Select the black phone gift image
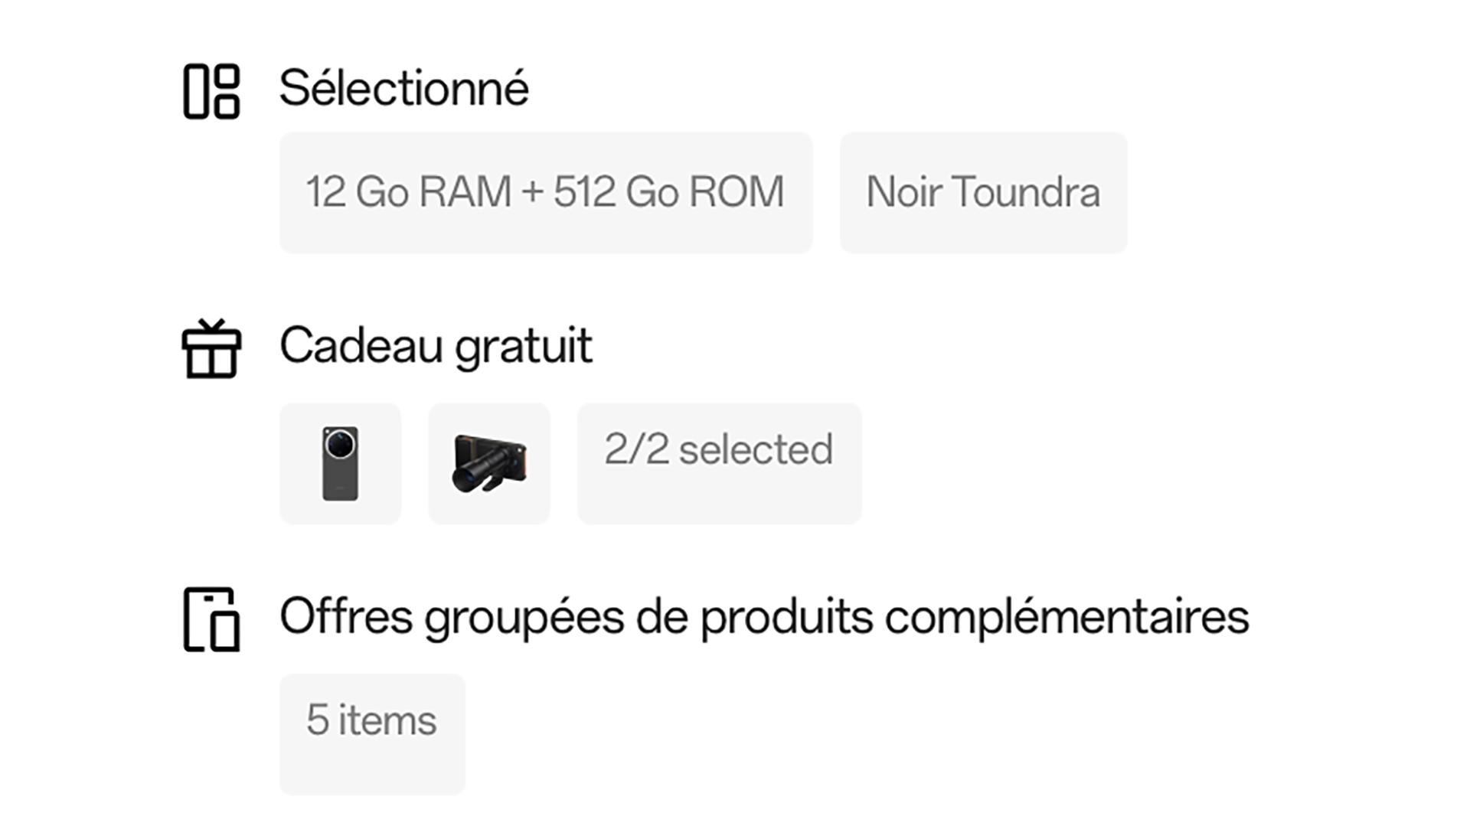Viewport: 1470px width, 826px height. tap(340, 464)
